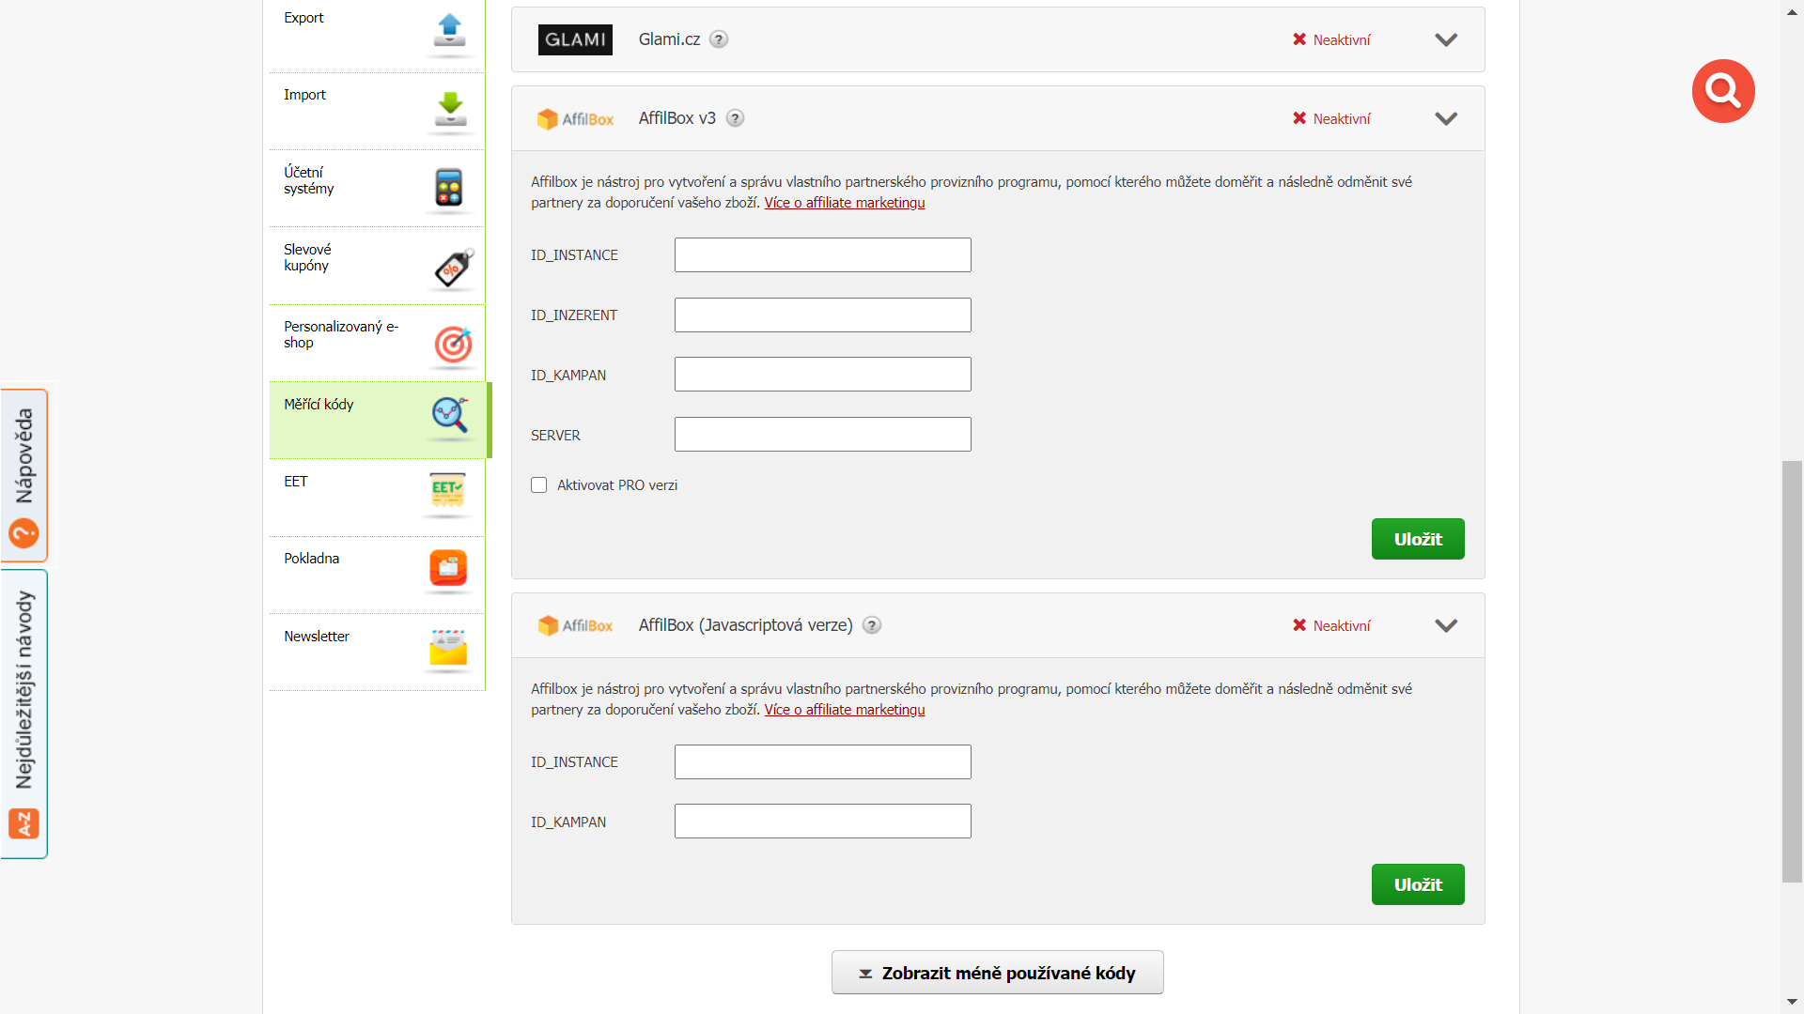
Task: Open the EET receipt icon
Action: [x=447, y=493]
